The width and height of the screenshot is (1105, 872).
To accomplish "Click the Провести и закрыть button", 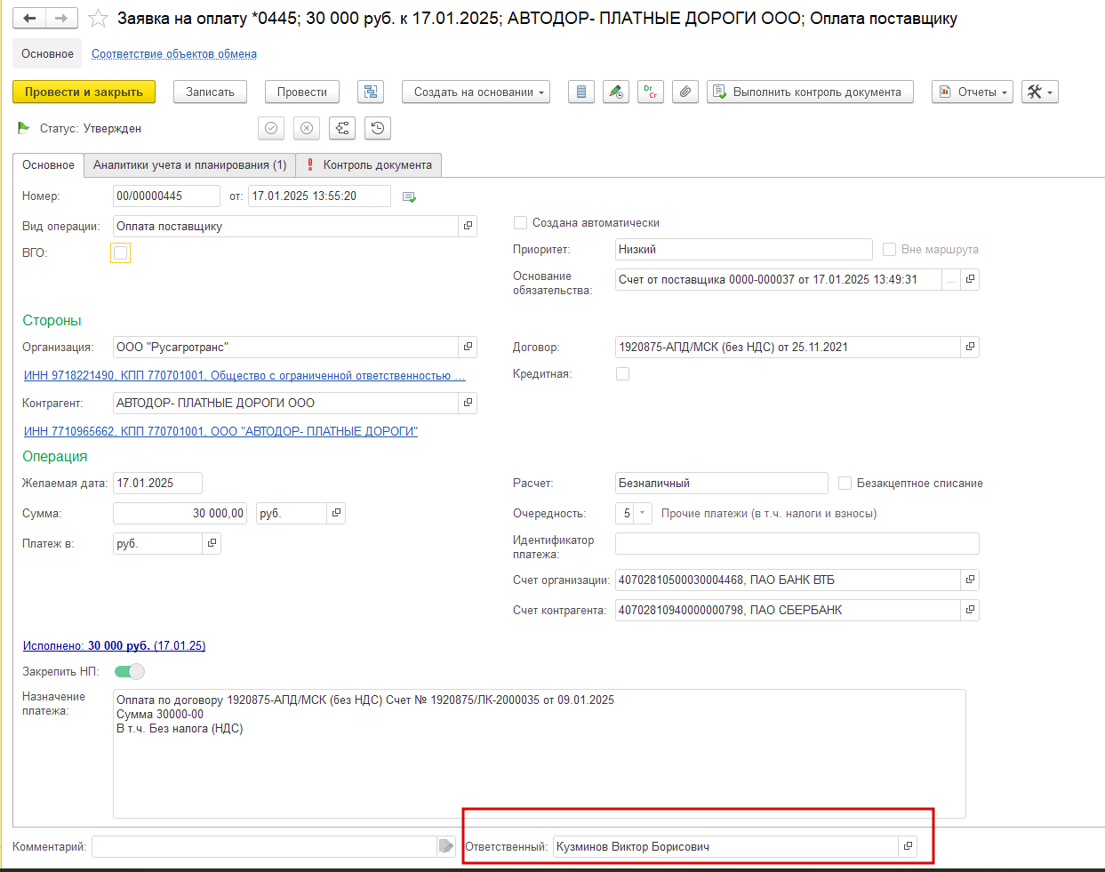I will click(x=84, y=92).
